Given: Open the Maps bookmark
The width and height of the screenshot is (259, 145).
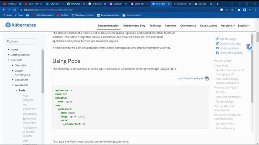Looking at the screenshot, I should tap(19, 15).
